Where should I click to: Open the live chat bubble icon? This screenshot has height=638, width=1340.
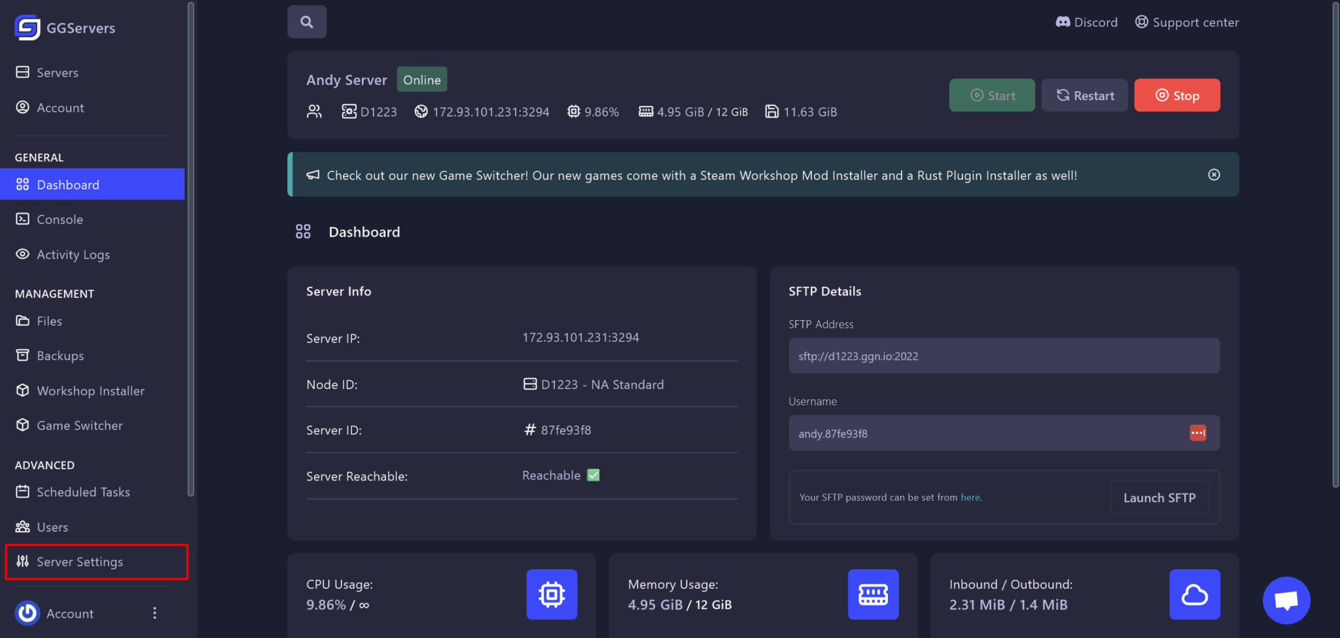1286,600
